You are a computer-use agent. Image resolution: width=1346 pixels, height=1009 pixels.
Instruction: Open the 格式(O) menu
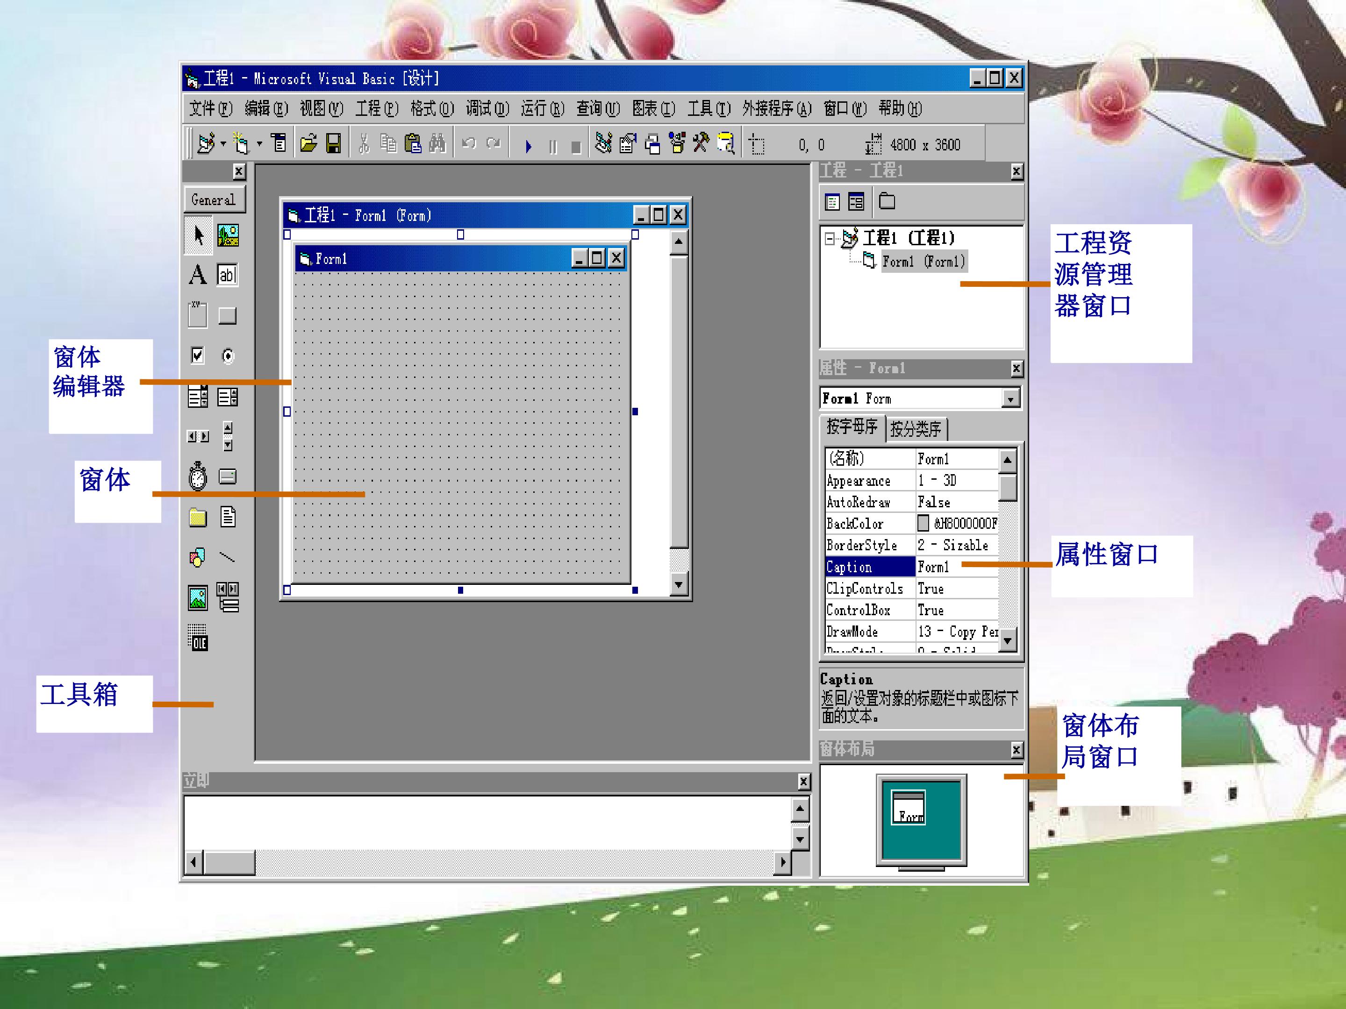click(432, 109)
